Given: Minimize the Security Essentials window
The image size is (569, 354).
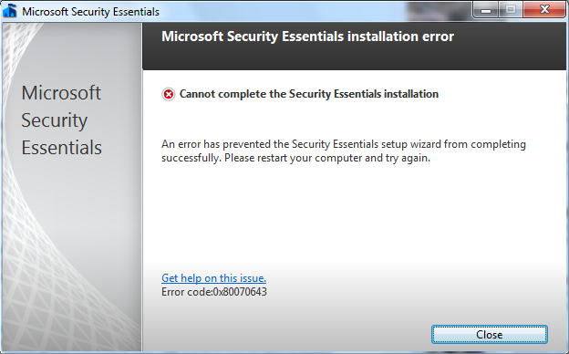Looking at the screenshot, I should point(486,10).
